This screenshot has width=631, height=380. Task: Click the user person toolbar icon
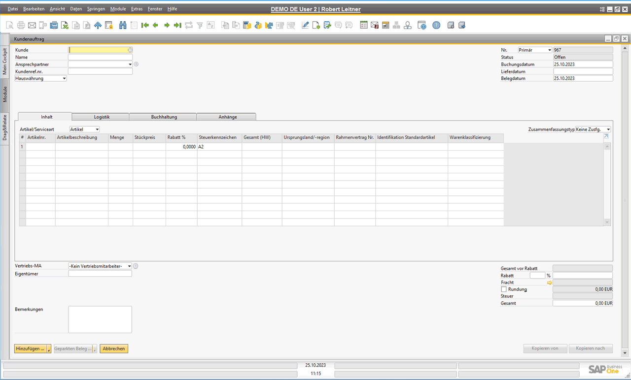[x=408, y=25]
